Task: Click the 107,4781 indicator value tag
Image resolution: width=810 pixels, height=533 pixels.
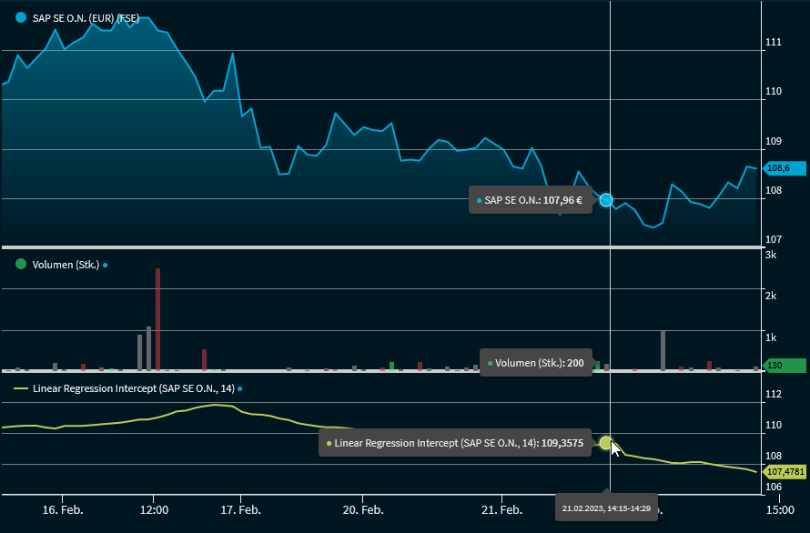Action: [785, 472]
